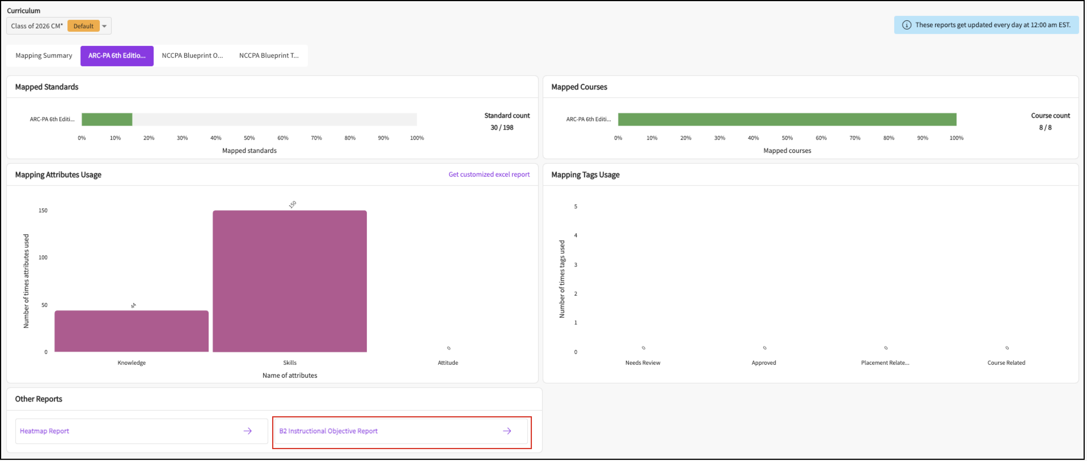The image size is (1087, 461).
Task: Click the Heatmap Report arrow icon
Action: tap(248, 431)
